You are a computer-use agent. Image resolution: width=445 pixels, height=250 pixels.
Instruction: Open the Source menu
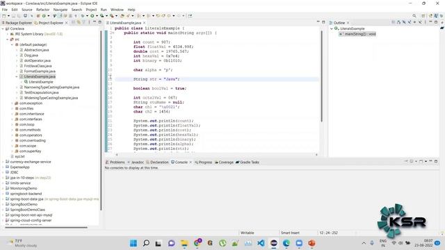click(27, 10)
